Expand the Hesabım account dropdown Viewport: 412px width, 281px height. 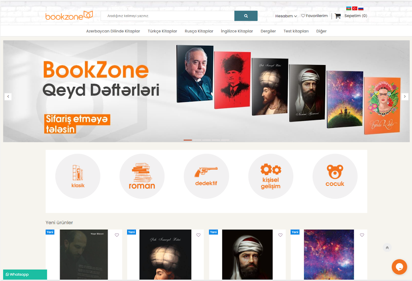pos(286,16)
